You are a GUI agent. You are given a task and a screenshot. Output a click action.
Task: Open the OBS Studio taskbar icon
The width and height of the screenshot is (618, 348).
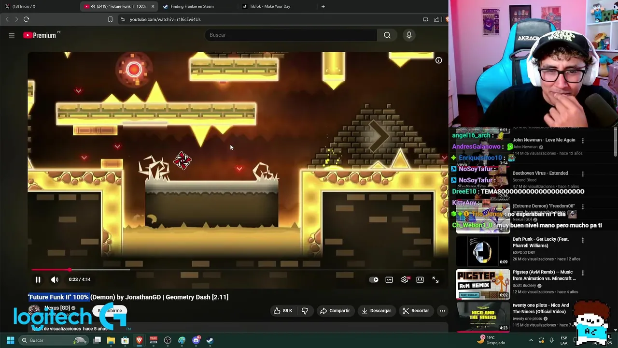tap(168, 340)
